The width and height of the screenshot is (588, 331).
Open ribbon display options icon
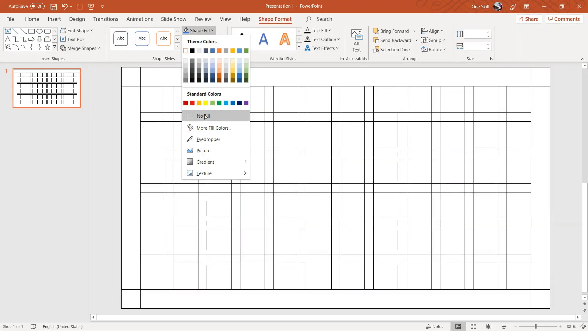527,6
